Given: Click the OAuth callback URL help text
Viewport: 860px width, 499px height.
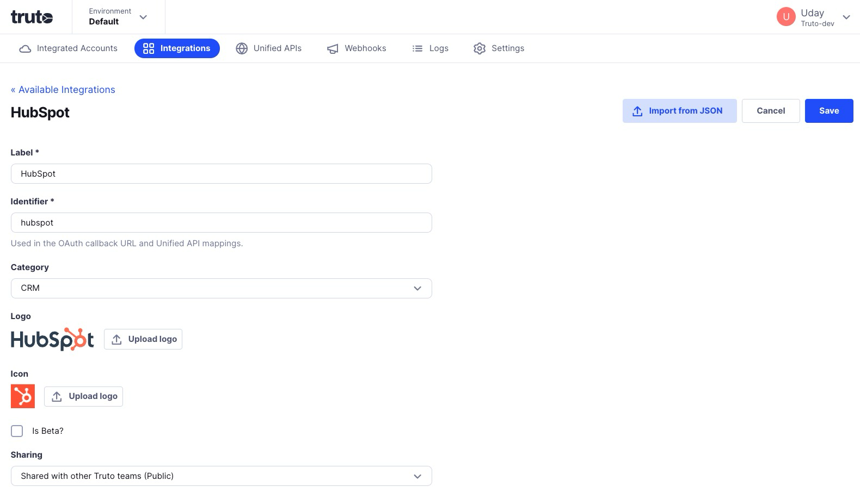Looking at the screenshot, I should tap(127, 244).
